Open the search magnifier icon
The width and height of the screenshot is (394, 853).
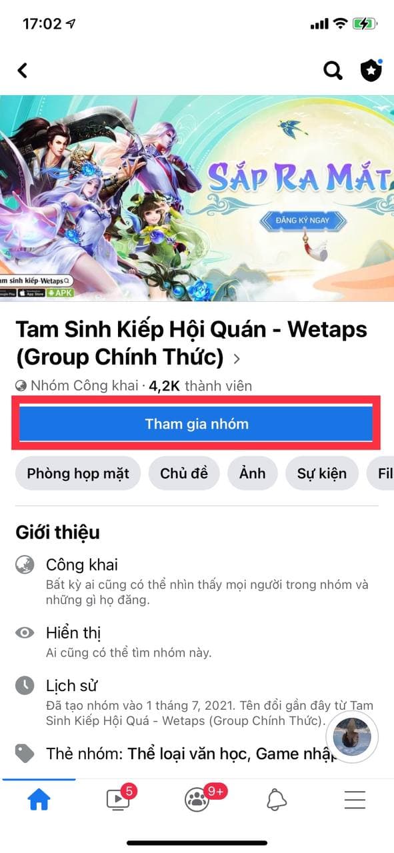click(x=333, y=70)
